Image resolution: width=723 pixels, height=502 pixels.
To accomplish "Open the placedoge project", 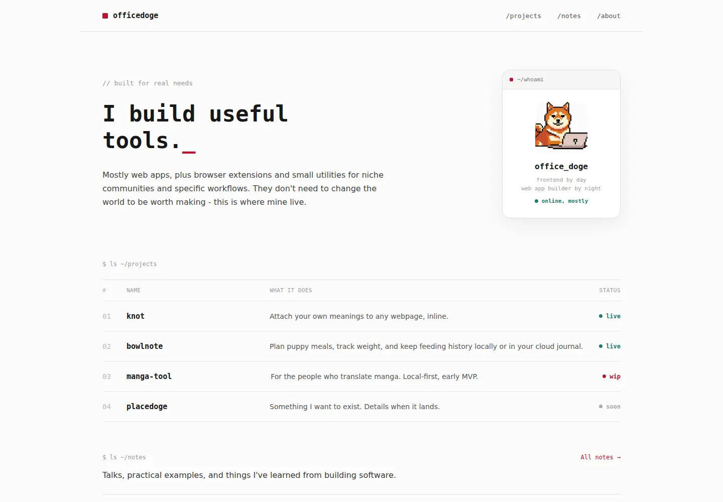I will [147, 407].
